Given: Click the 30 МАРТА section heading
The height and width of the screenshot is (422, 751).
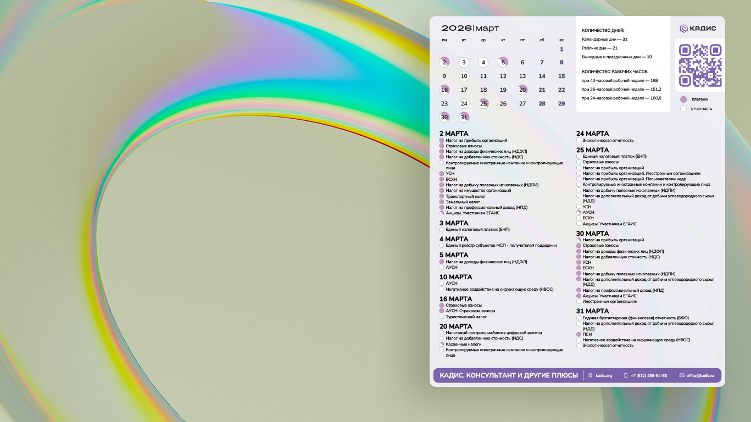Looking at the screenshot, I should (x=592, y=234).
